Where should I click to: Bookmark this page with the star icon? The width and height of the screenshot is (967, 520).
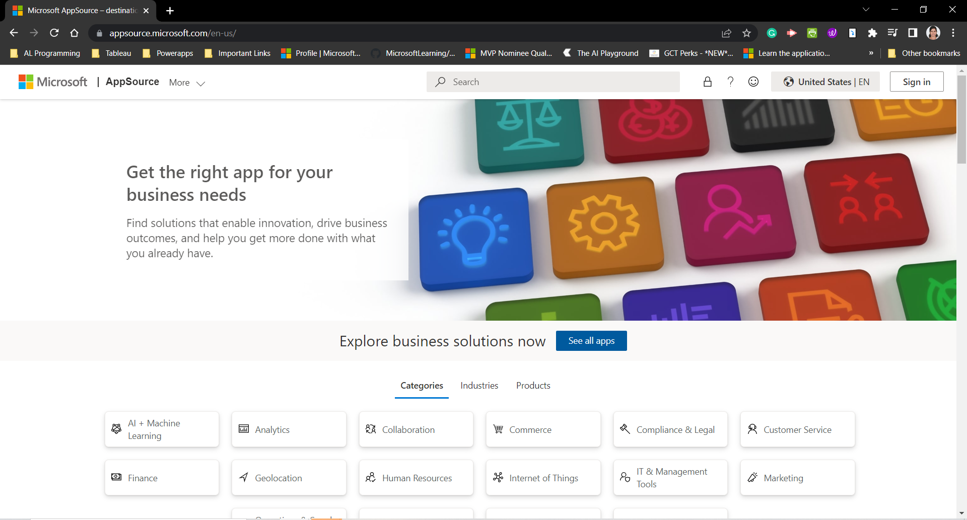click(746, 33)
